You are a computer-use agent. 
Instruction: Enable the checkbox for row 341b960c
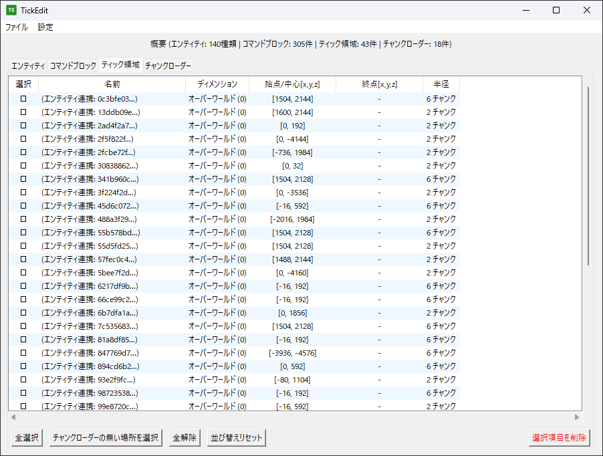coord(23,179)
